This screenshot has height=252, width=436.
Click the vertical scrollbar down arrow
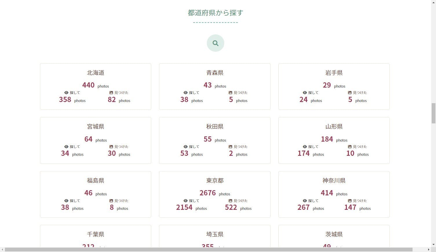[433, 244]
